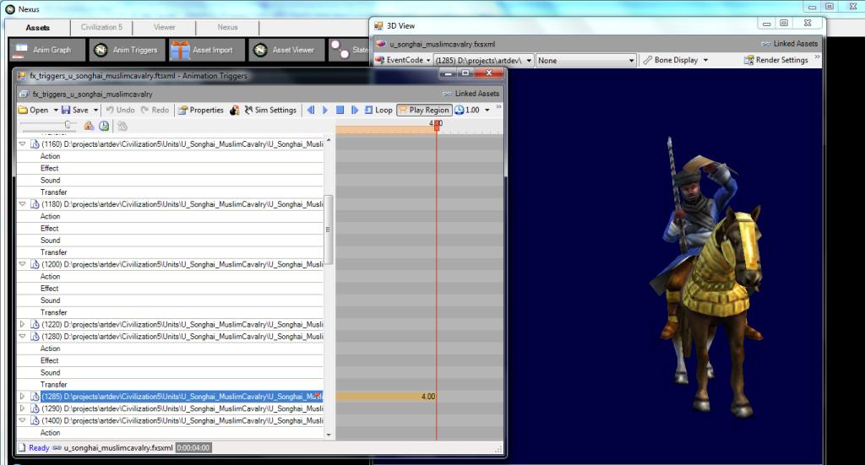865x465 pixels.
Task: Open the Bone Display dropdown
Action: pyautogui.click(x=676, y=60)
